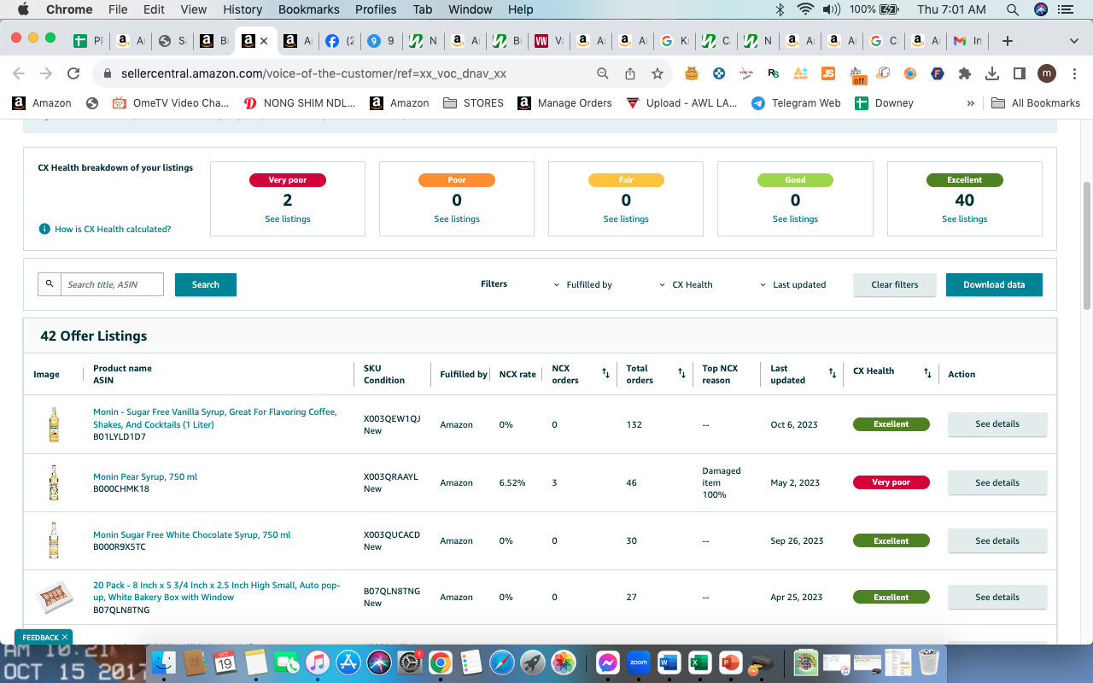Image resolution: width=1093 pixels, height=683 pixels.
Task: Open the Manage Orders bookmark
Action: point(564,103)
